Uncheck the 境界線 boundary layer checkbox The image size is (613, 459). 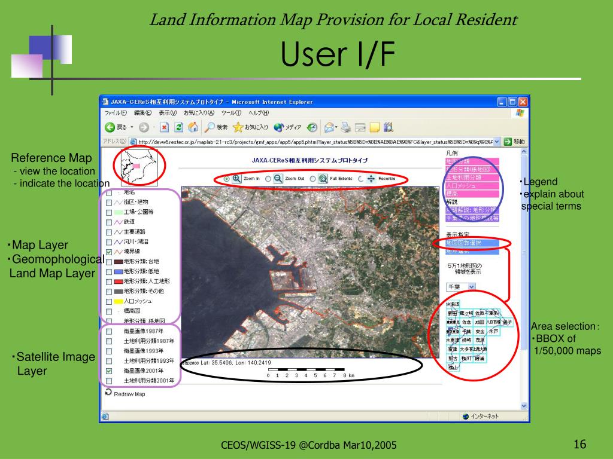coord(109,252)
